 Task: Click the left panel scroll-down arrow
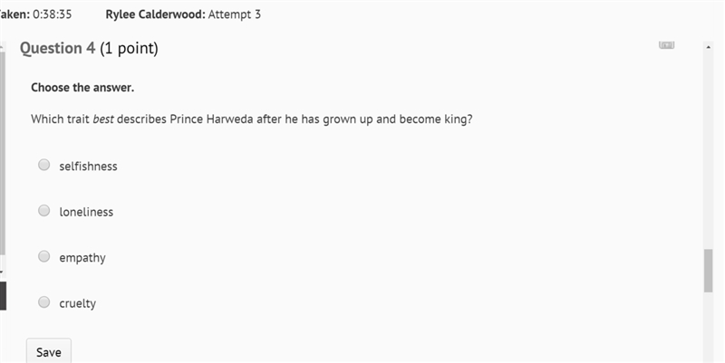(x=2, y=272)
